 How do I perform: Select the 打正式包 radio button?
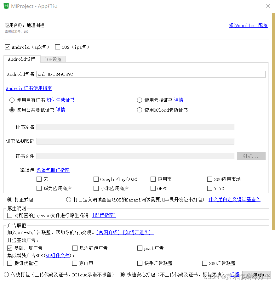click(10, 200)
